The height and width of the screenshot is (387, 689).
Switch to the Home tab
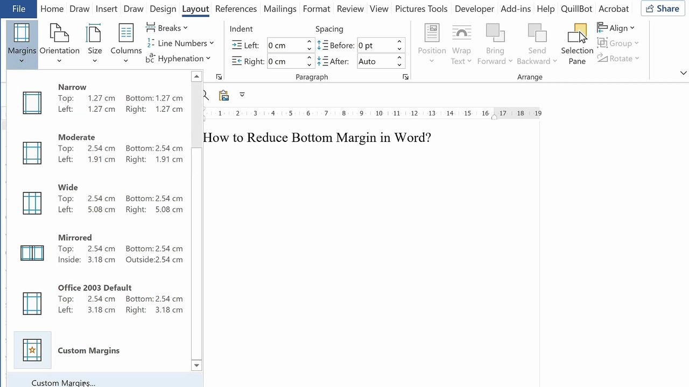[x=52, y=9]
